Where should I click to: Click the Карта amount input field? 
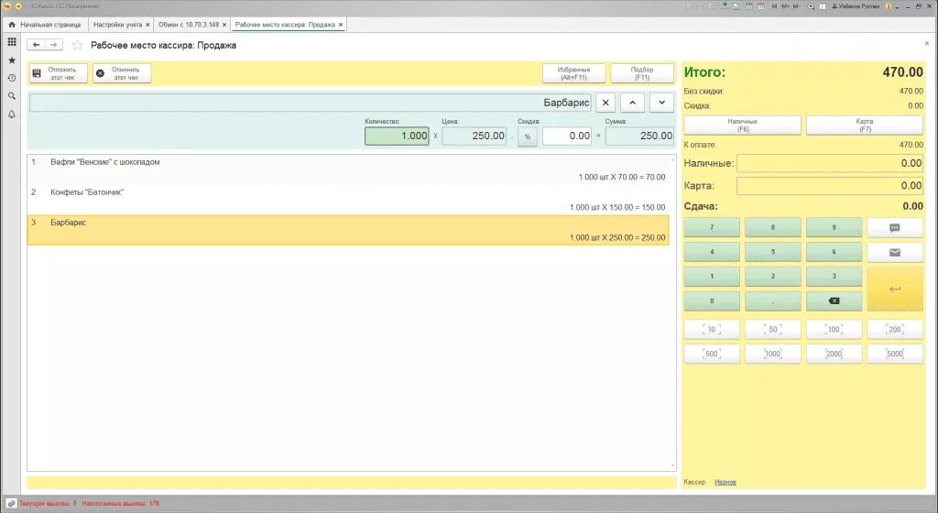[x=830, y=186]
